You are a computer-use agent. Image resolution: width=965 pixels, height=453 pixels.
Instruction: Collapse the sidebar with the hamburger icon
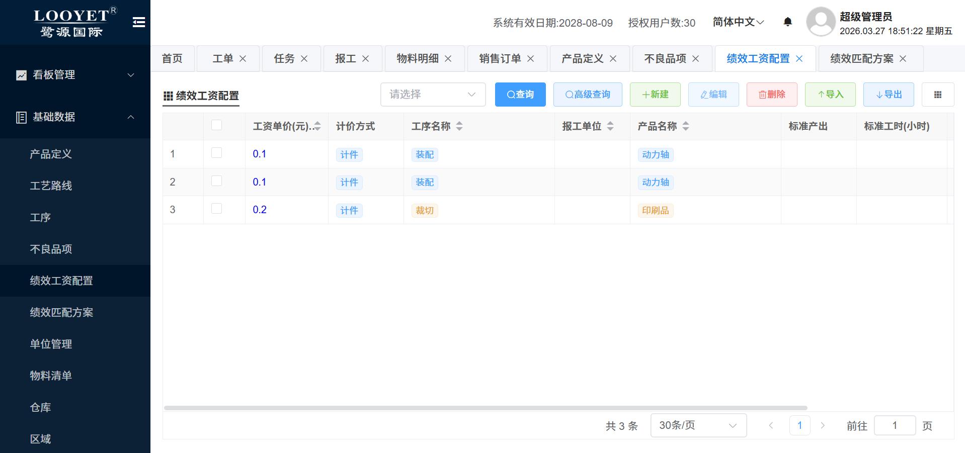coord(139,22)
